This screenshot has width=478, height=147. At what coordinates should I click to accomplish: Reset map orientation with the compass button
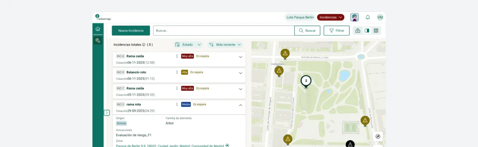(x=378, y=136)
